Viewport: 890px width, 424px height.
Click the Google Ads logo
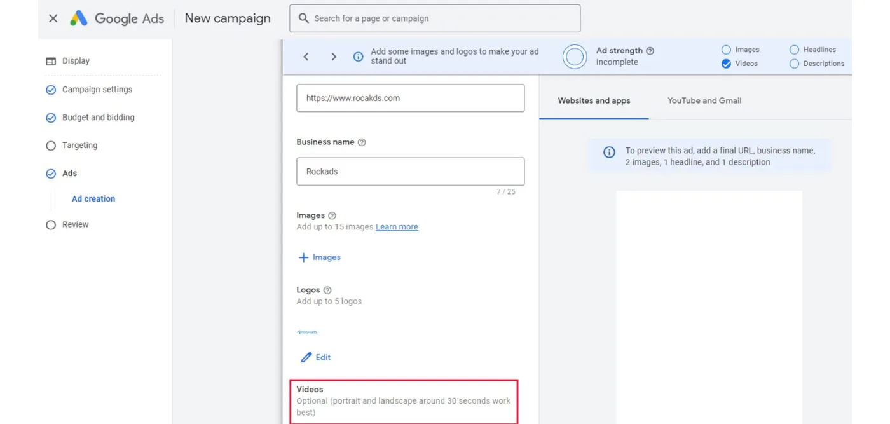(x=117, y=18)
